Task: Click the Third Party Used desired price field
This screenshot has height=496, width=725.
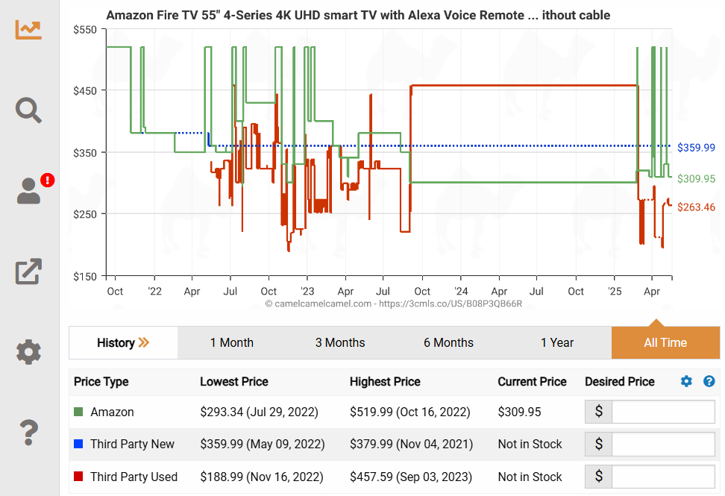Action: (662, 477)
